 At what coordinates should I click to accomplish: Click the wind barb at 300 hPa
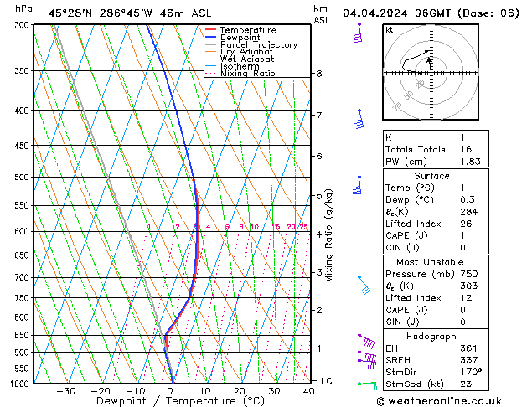click(358, 33)
